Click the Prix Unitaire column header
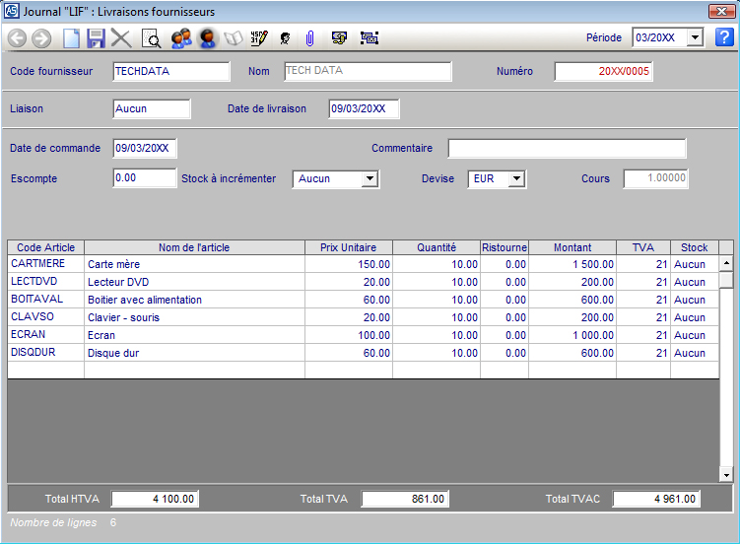Viewport: 740px width, 544px height. click(348, 247)
